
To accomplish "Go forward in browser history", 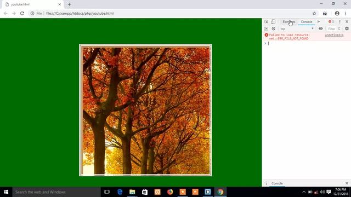I will [14, 13].
